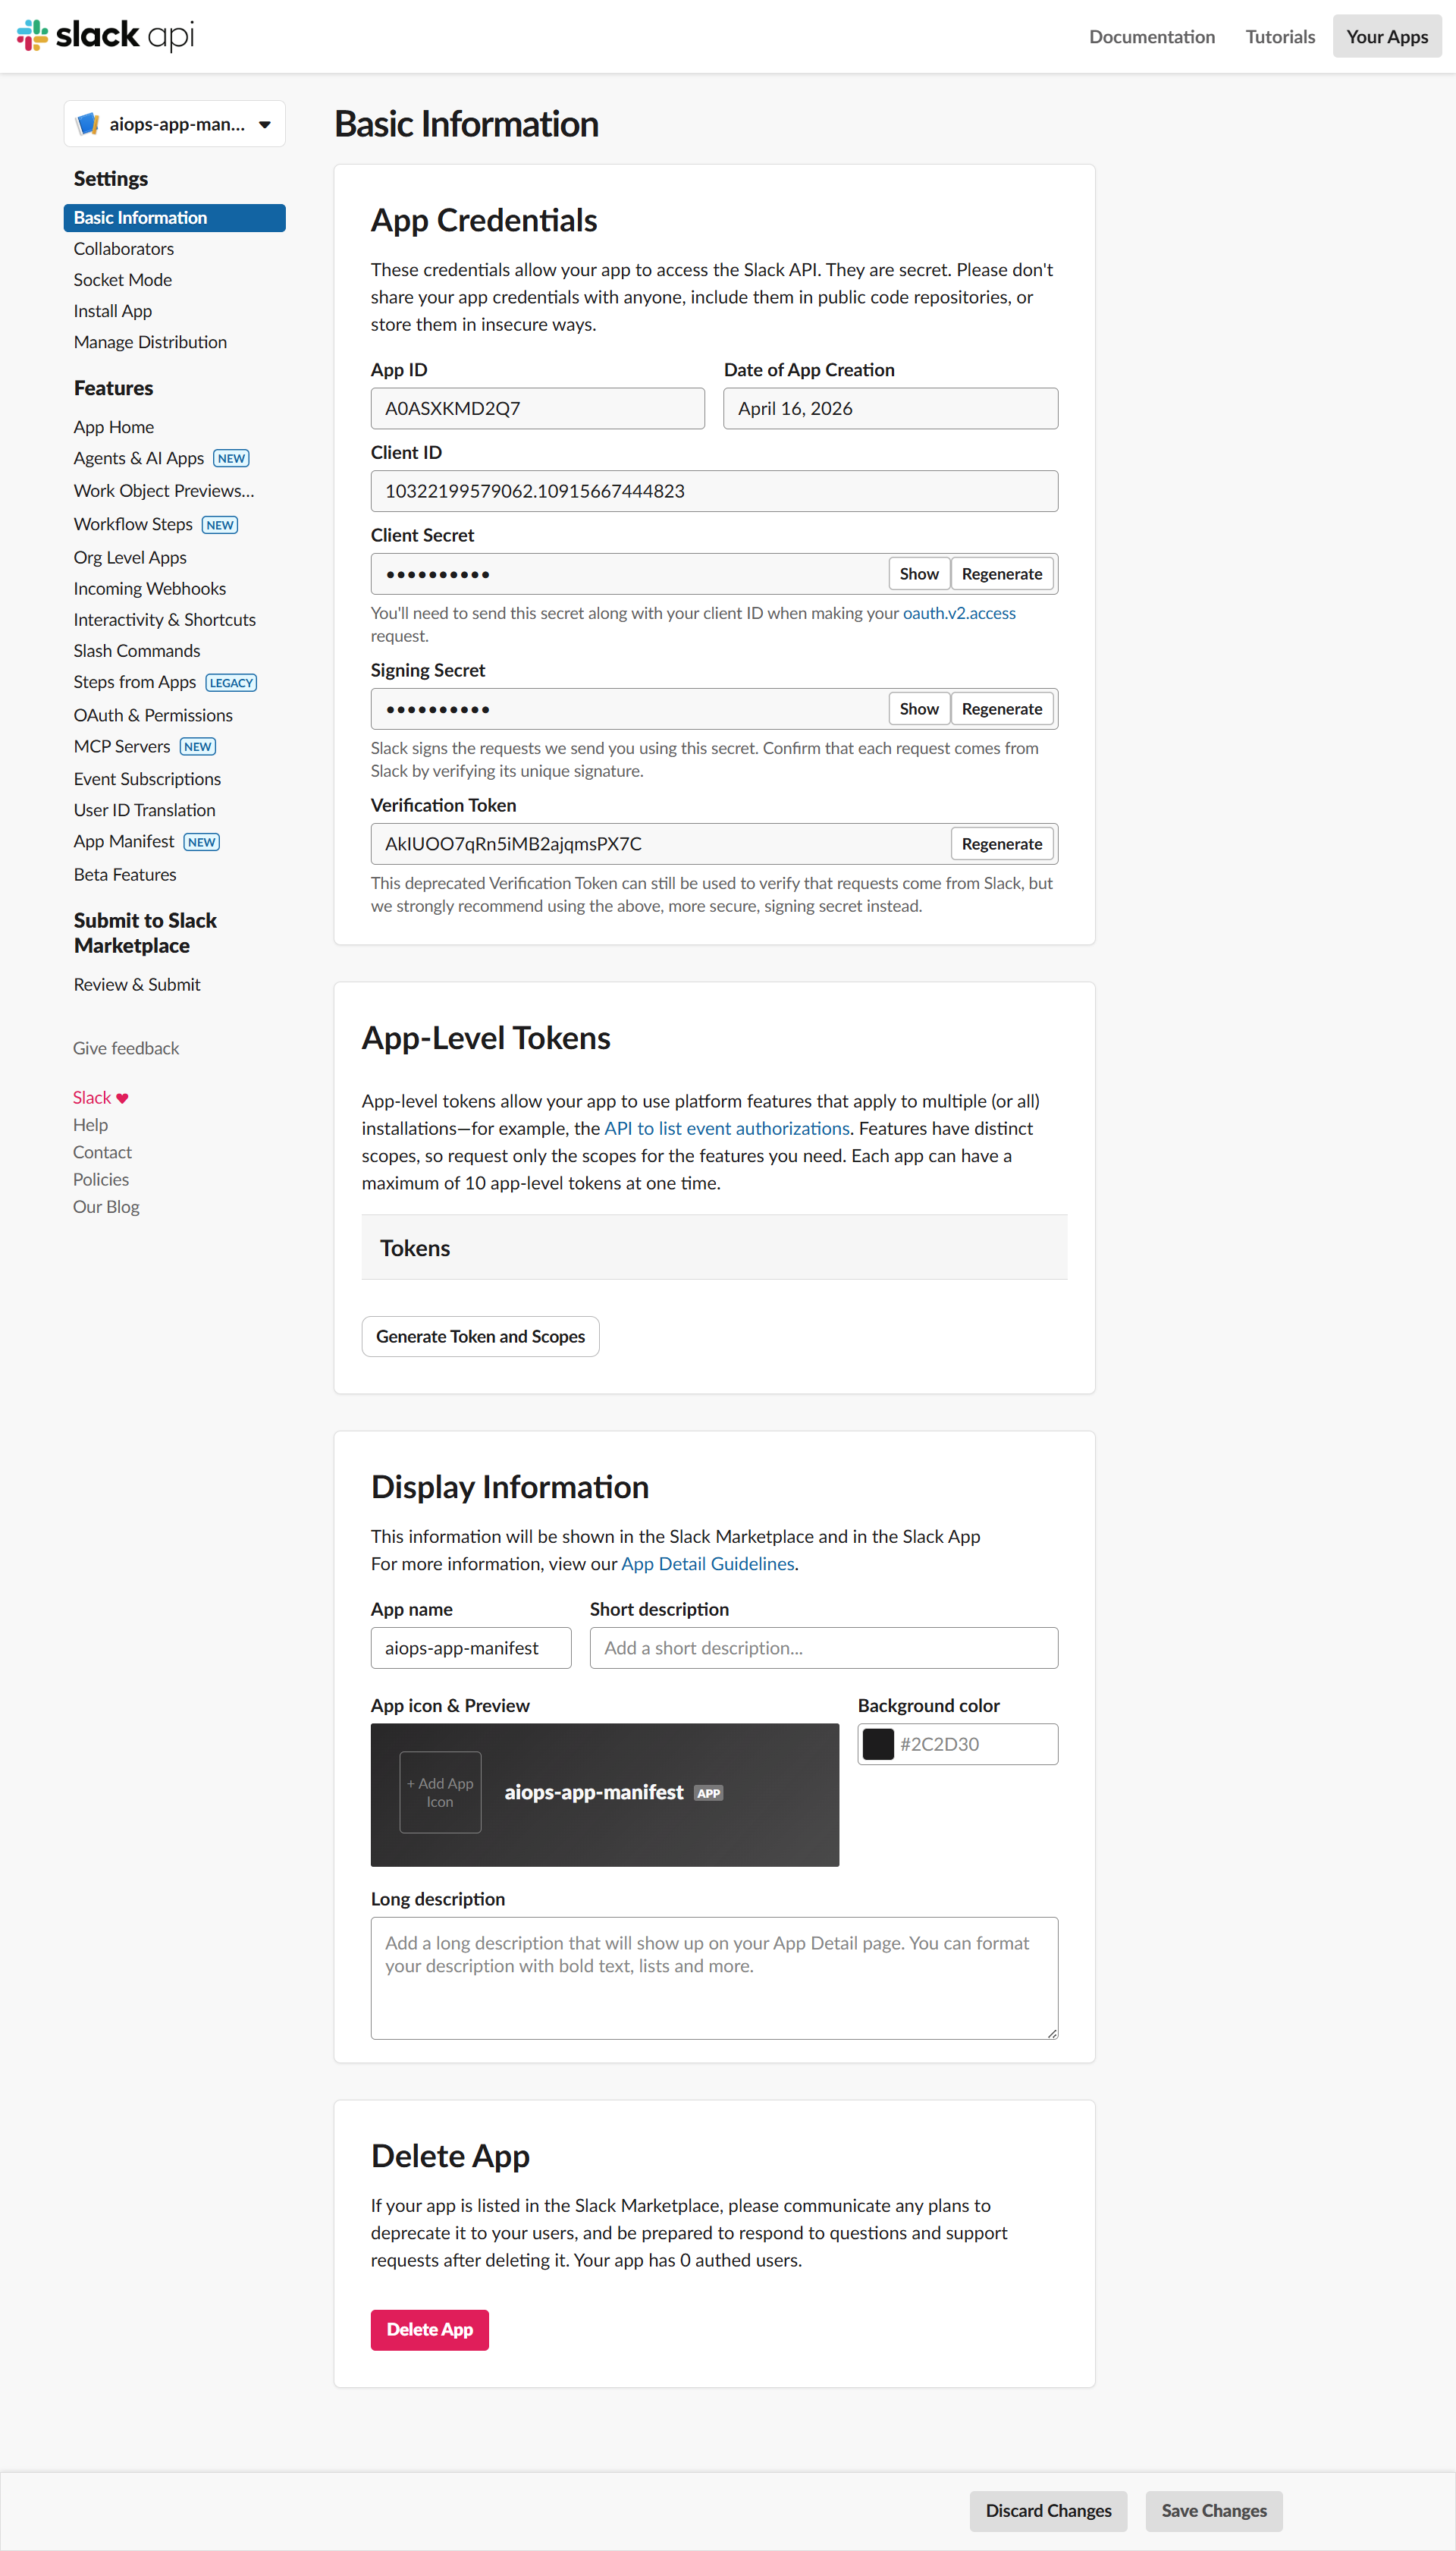
Task: Go to the Install App page
Action: click(113, 311)
